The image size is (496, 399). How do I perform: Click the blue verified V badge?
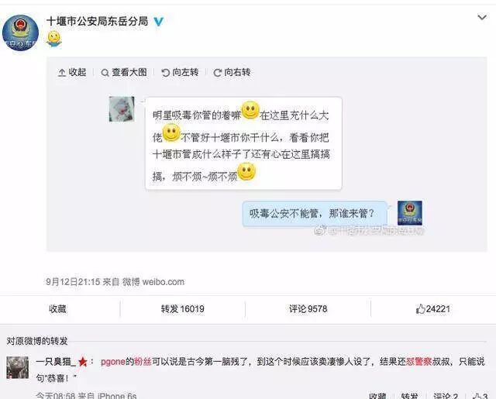[x=158, y=22]
